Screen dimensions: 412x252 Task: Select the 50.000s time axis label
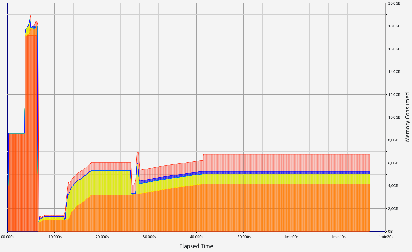pos(244,237)
